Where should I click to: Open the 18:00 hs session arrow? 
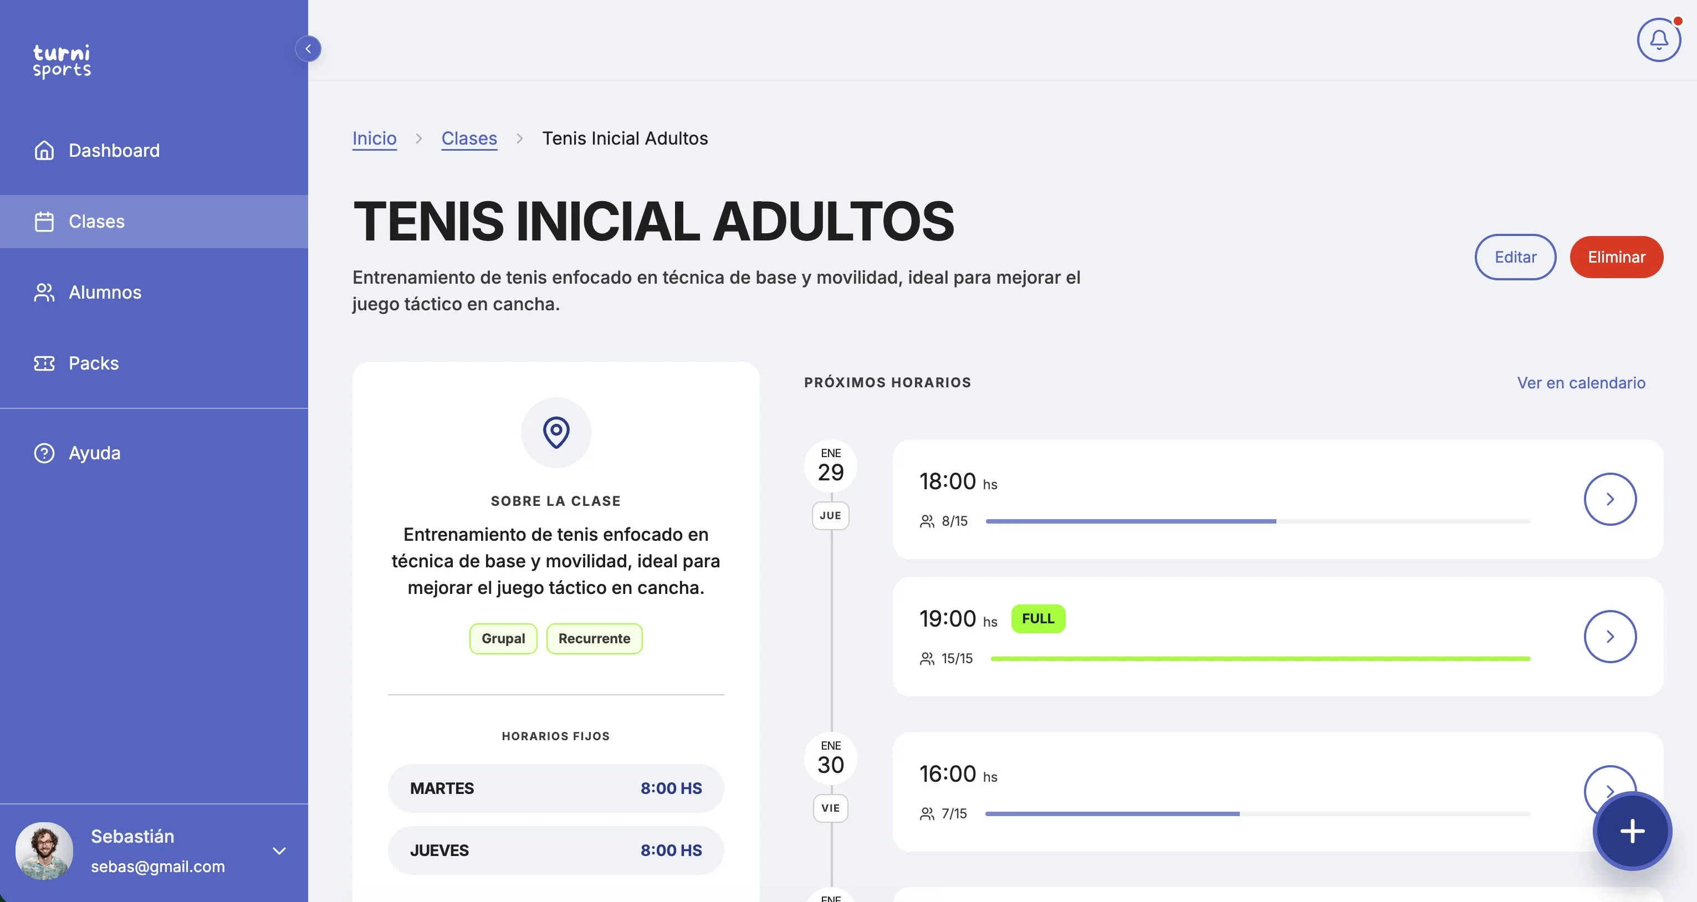point(1610,499)
